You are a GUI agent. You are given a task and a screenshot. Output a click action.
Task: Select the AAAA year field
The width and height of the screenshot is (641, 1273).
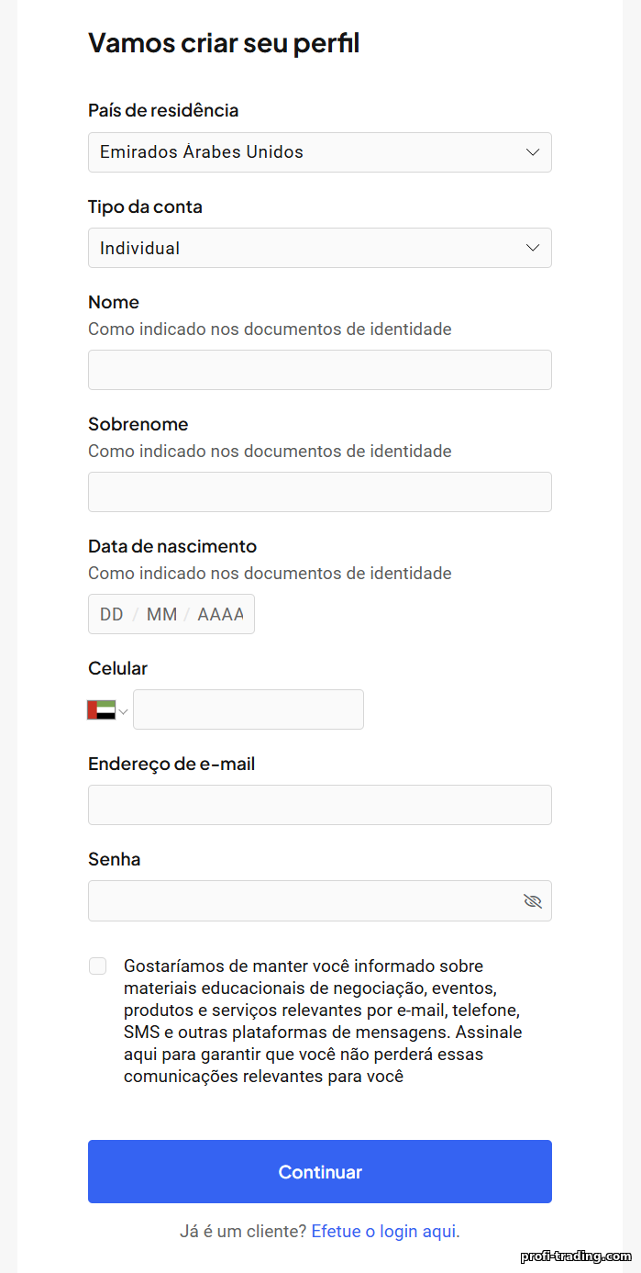tap(220, 614)
